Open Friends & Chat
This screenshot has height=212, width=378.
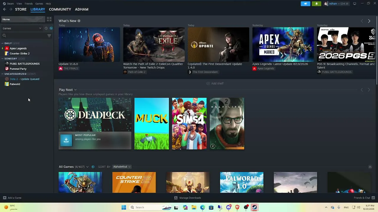point(364,198)
